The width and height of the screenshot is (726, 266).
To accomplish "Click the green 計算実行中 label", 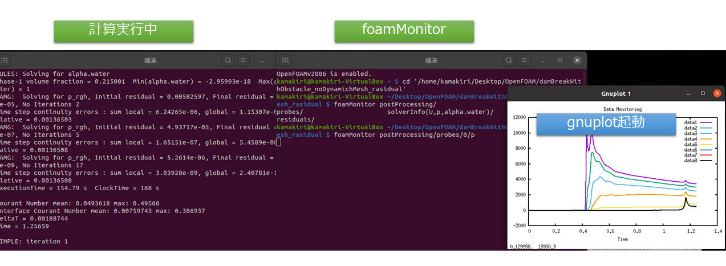I will tap(123, 31).
